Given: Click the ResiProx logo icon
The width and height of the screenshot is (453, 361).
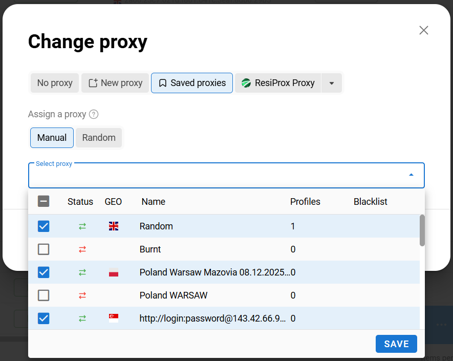Looking at the screenshot, I should pos(246,83).
